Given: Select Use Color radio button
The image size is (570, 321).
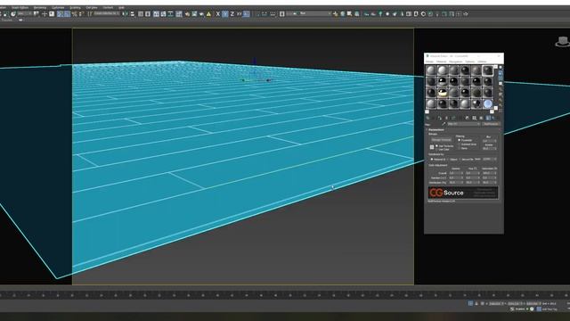Looking at the screenshot, I should coord(436,150).
